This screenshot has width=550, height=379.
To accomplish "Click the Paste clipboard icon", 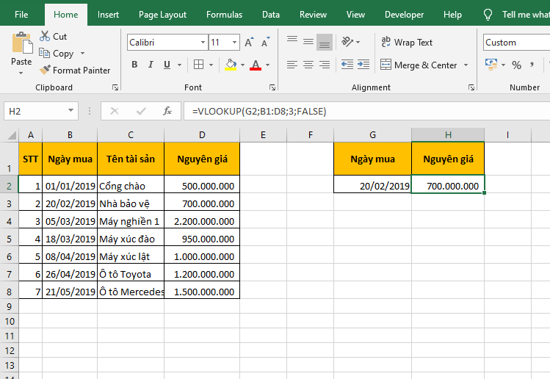I will (21, 43).
